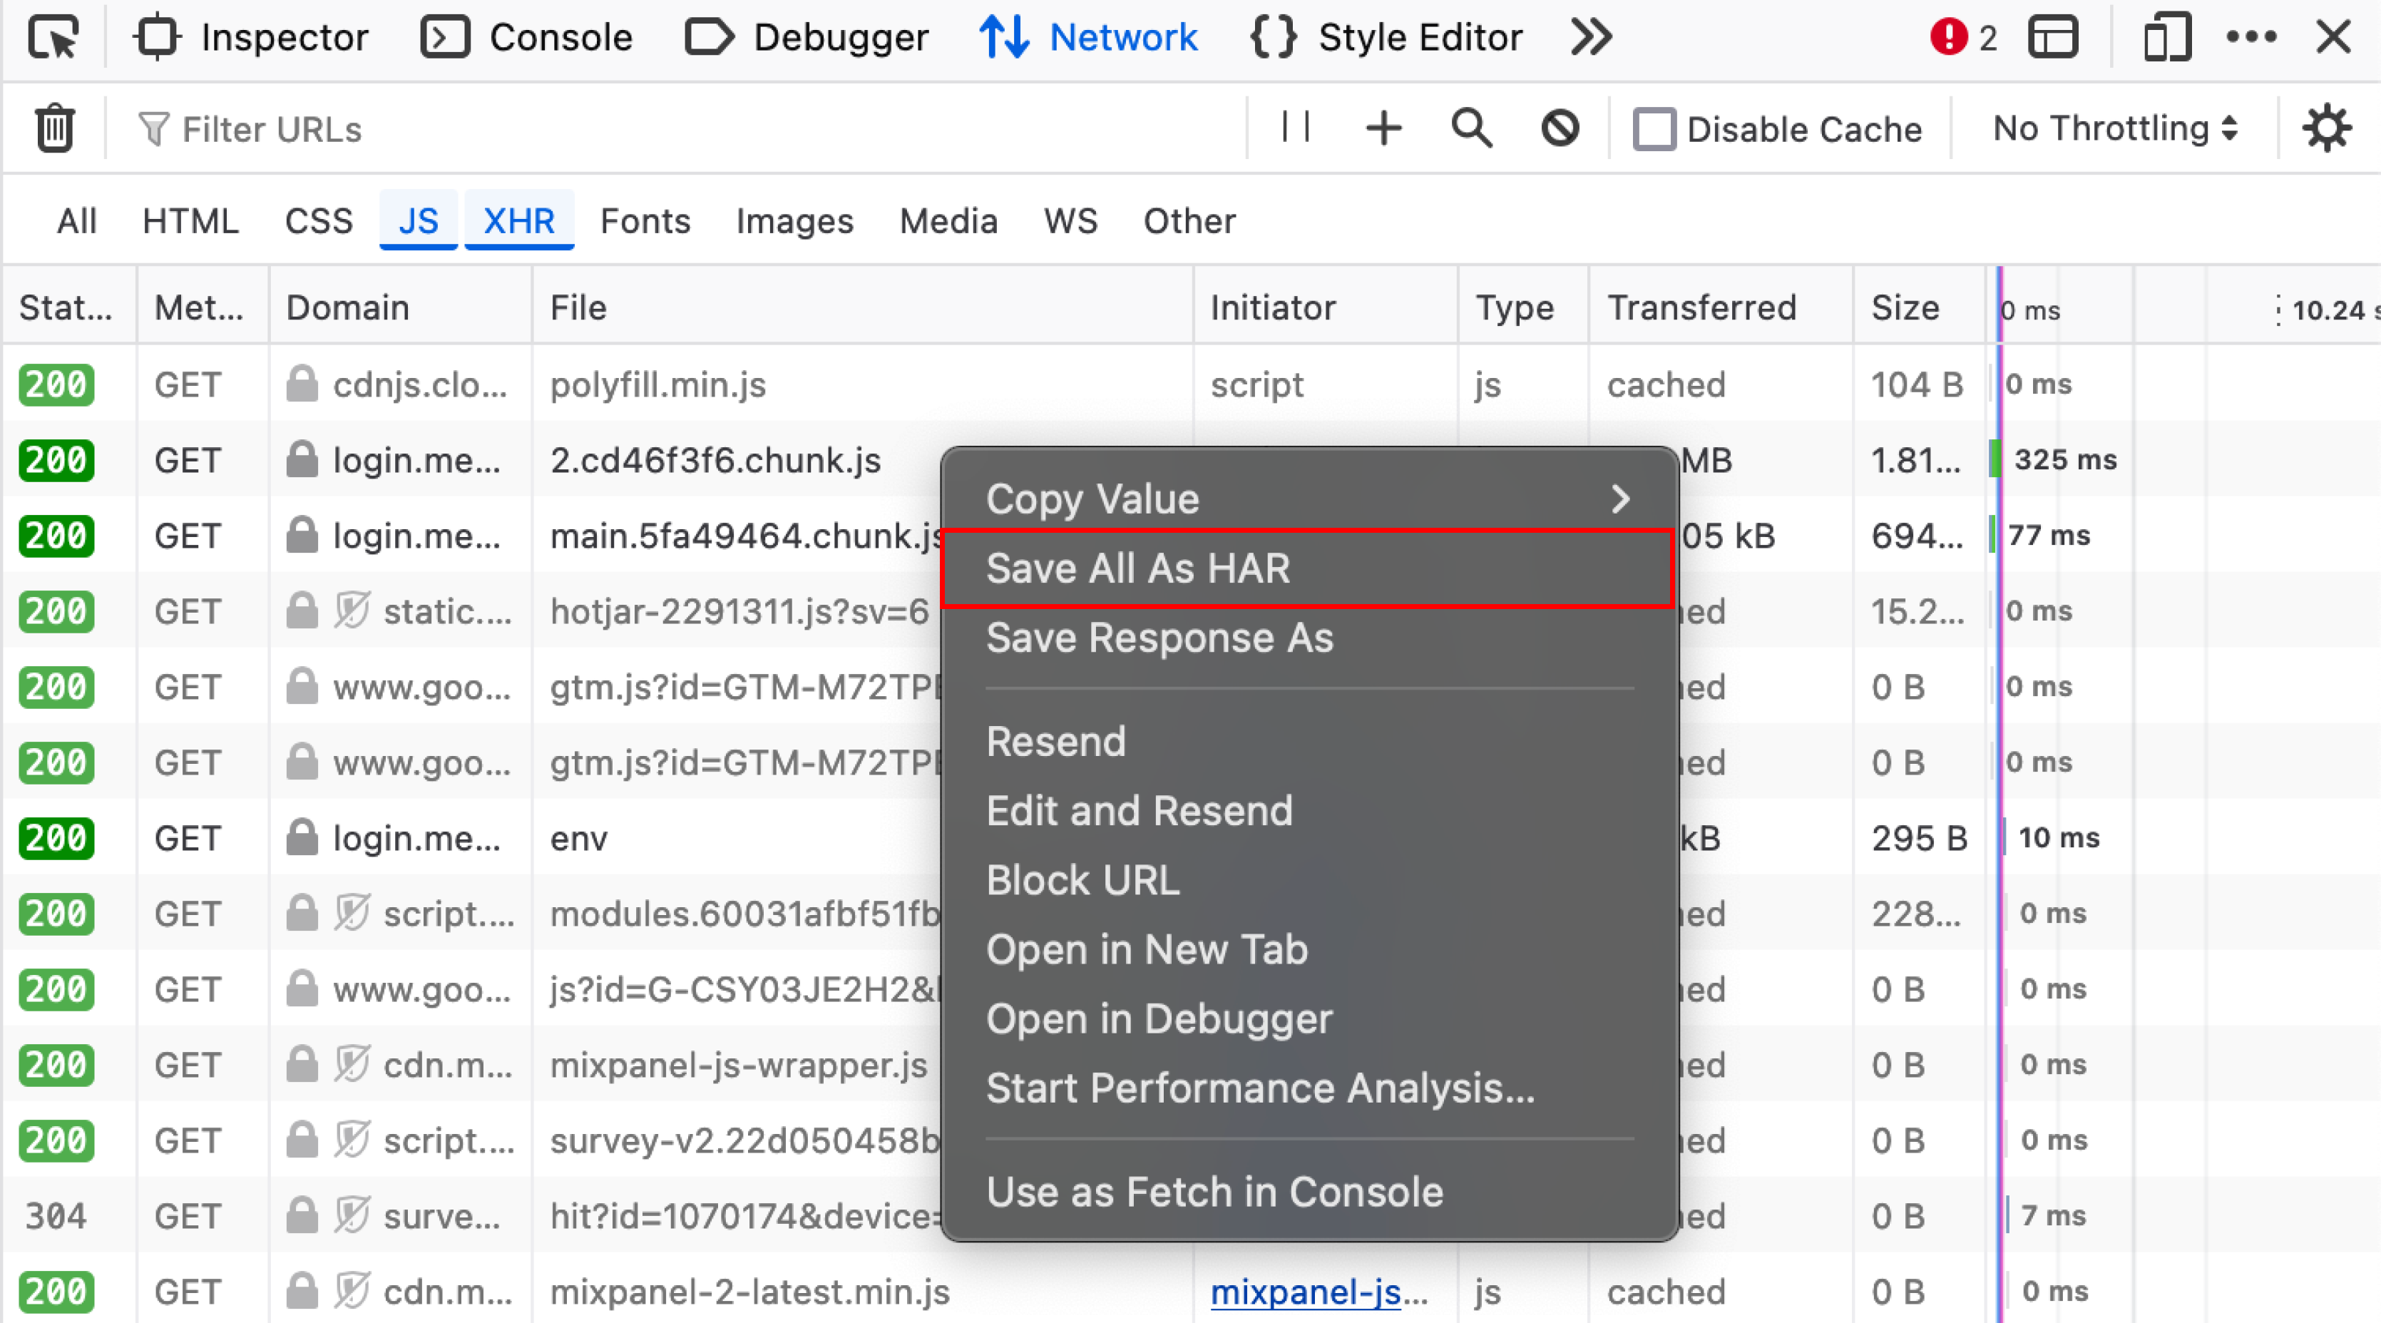Click the 200 status badge for polyfill.min.js

56,384
